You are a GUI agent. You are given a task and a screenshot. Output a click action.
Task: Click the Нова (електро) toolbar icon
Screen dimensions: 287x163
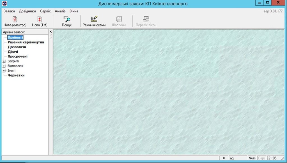15,19
